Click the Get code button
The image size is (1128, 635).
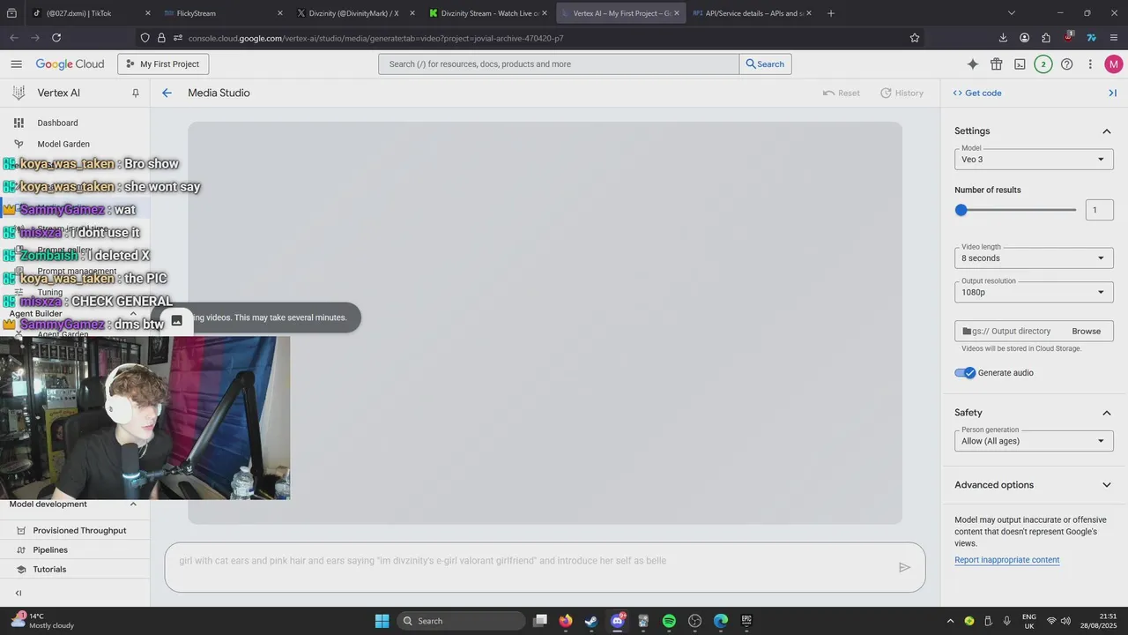point(977,93)
